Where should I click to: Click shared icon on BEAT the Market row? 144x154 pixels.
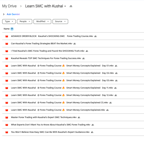pos(75,44)
